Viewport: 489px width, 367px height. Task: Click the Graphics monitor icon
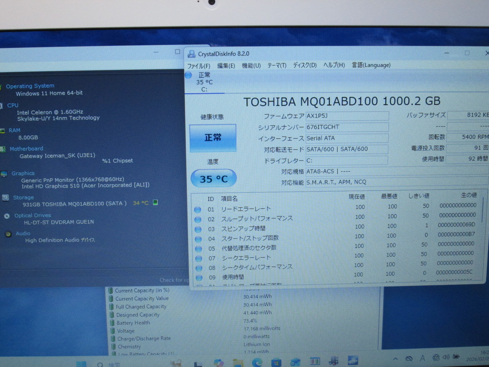coord(4,174)
